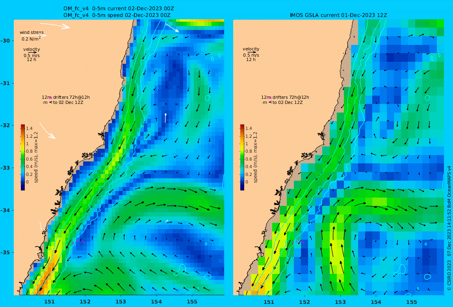Click '12m drifters 72h@12h' in the OM_fc_v4 map
Image resolution: width=453 pixels, height=307 pixels.
(x=65, y=97)
